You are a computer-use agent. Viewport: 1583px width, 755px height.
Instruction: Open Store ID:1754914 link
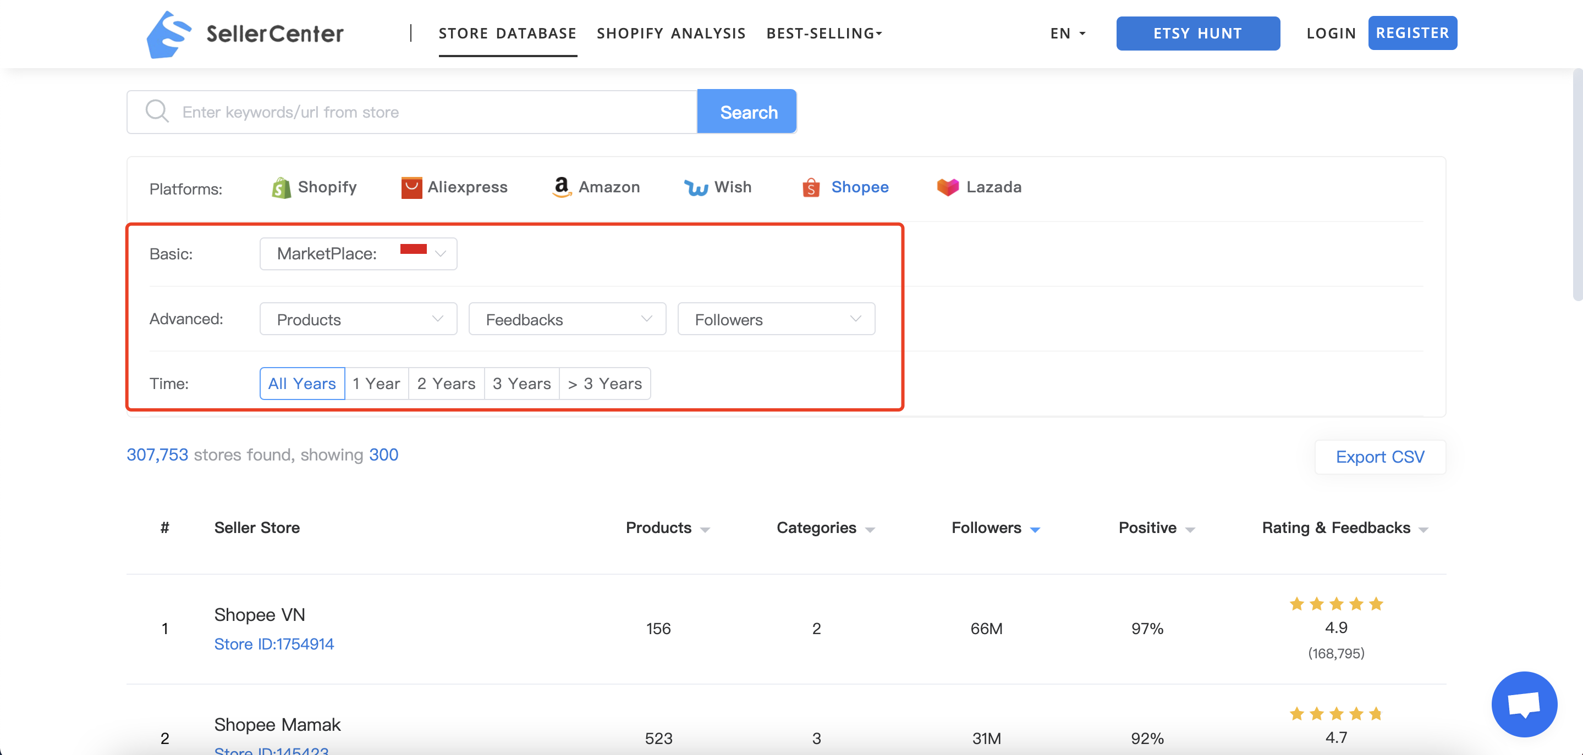273,644
